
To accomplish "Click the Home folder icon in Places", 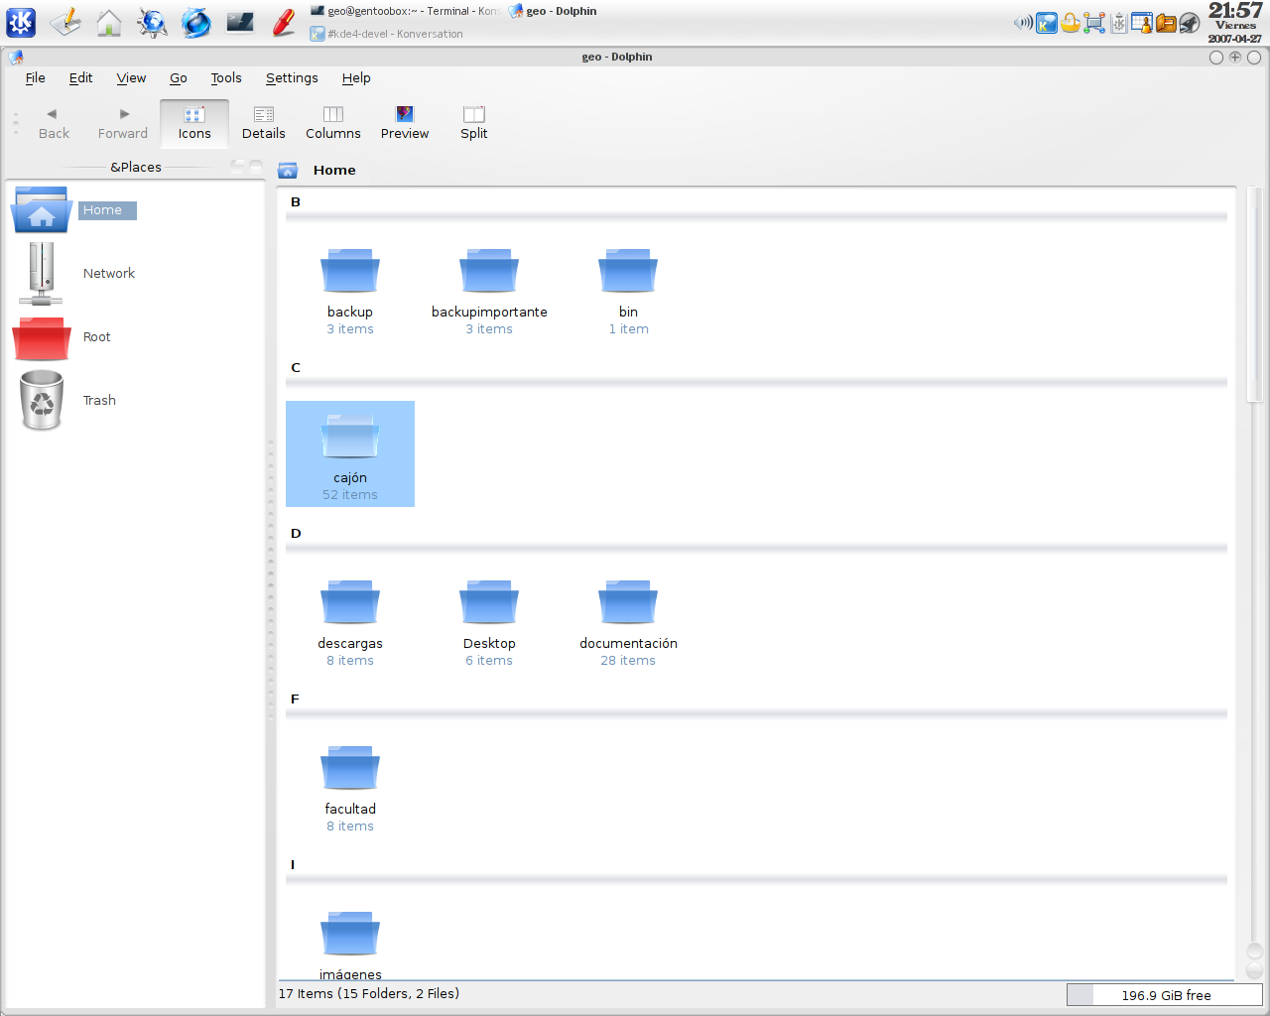I will click(42, 209).
